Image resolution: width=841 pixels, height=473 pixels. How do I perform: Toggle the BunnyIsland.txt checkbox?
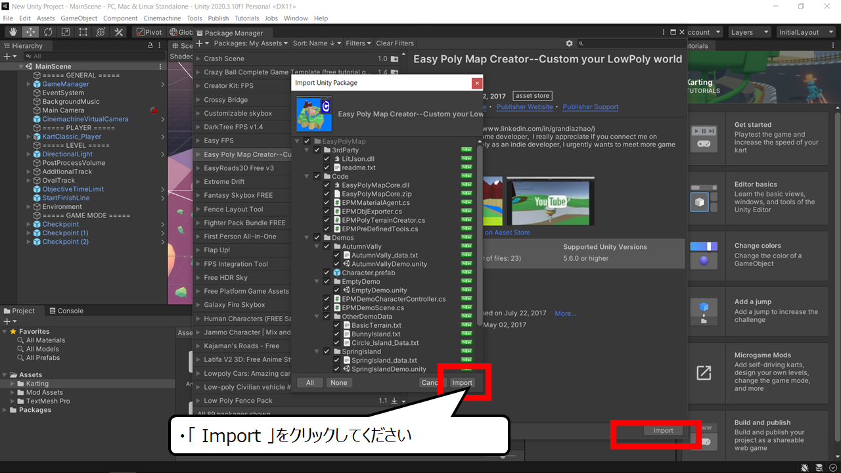pyautogui.click(x=336, y=334)
